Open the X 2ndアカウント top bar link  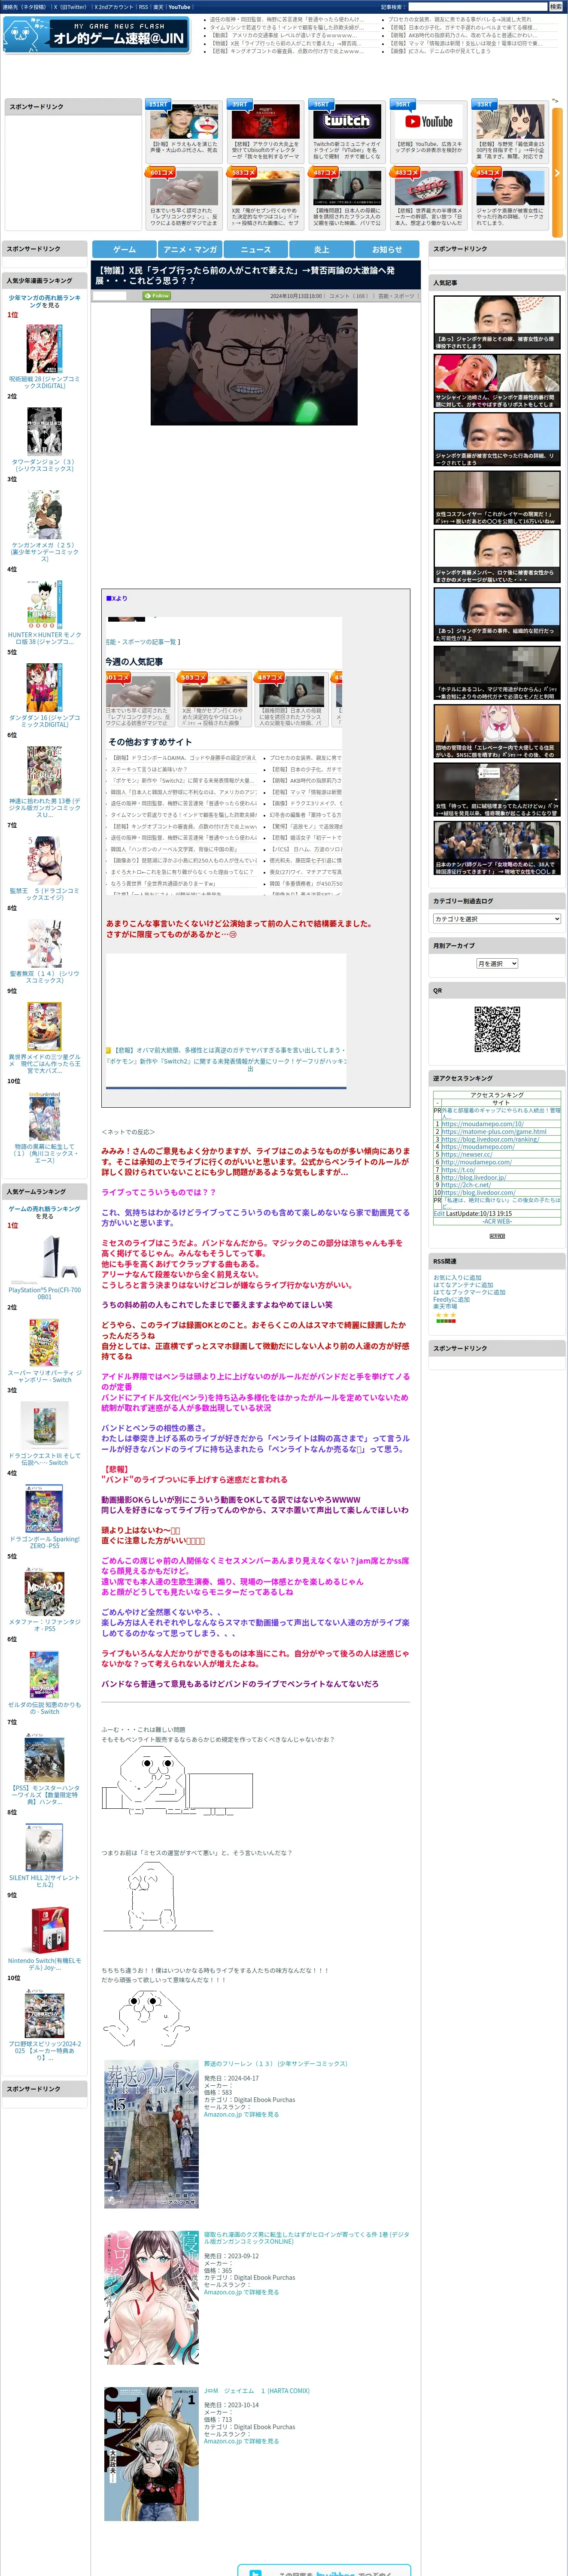pyautogui.click(x=114, y=6)
